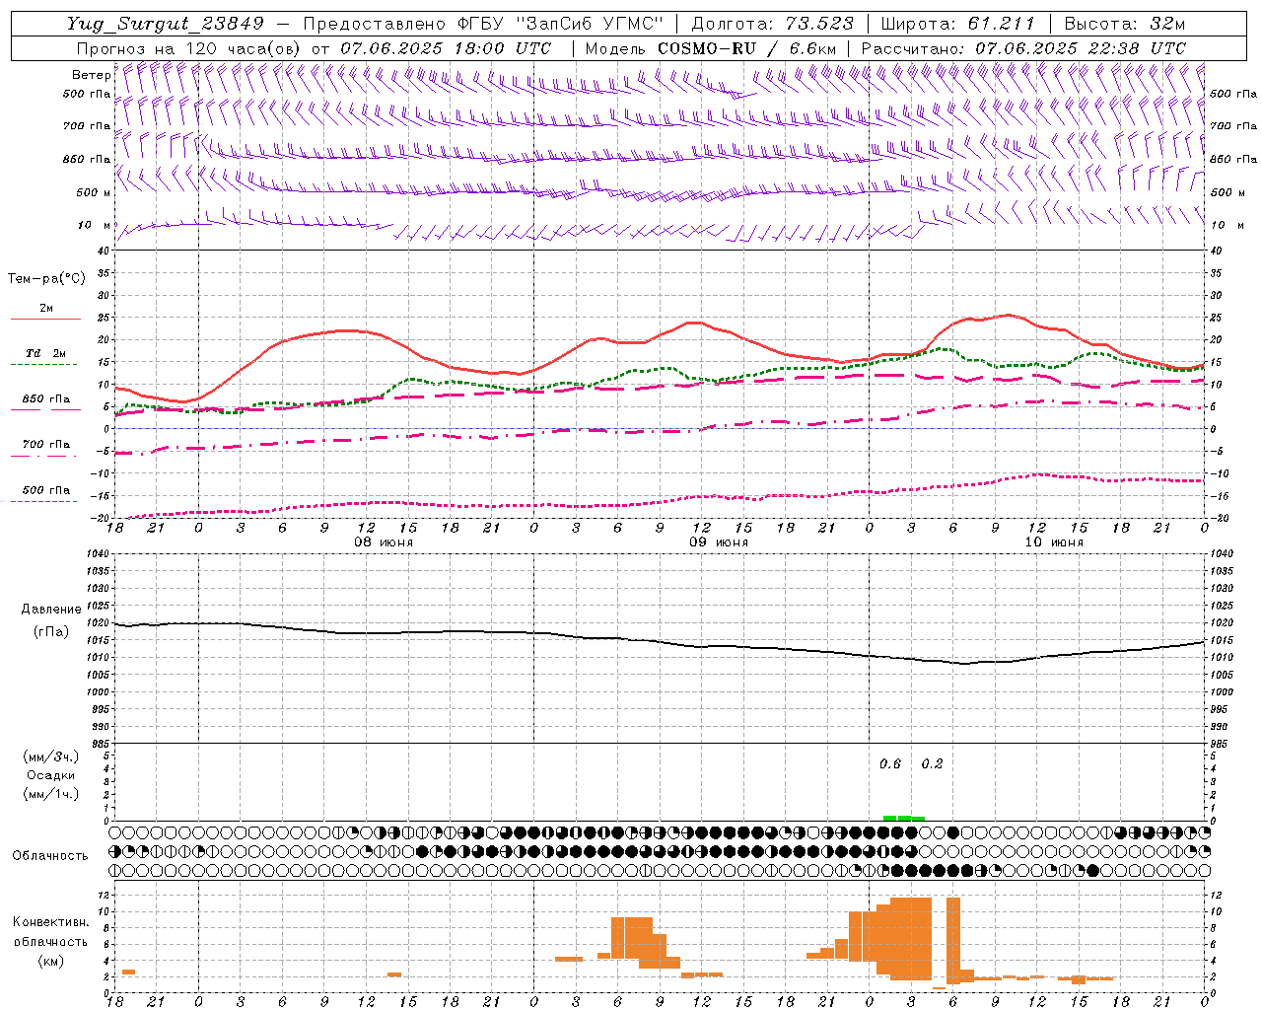Click the latitude value Широта: 61.211
The image size is (1262, 1010).
(x=959, y=24)
